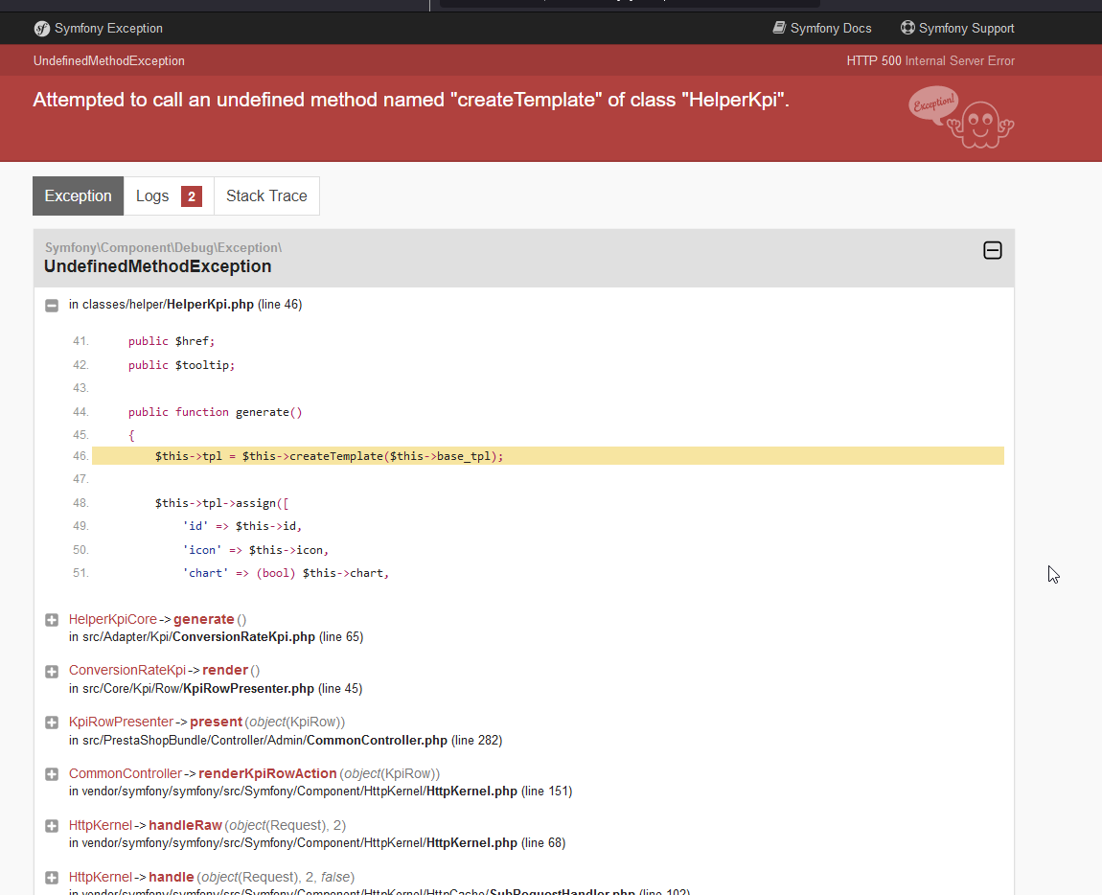Switch to the Exception tab
1102x895 pixels.
(78, 196)
